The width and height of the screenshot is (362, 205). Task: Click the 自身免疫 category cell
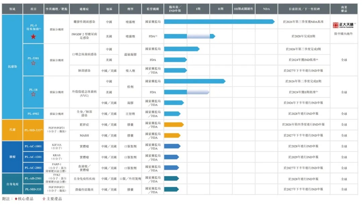coord(12,184)
